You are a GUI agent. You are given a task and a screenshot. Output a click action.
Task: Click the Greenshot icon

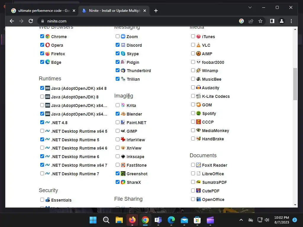[x=123, y=174]
